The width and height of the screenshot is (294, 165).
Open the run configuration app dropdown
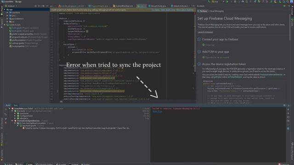218,1
